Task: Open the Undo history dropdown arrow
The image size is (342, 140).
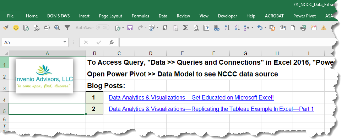Action: [265, 28]
